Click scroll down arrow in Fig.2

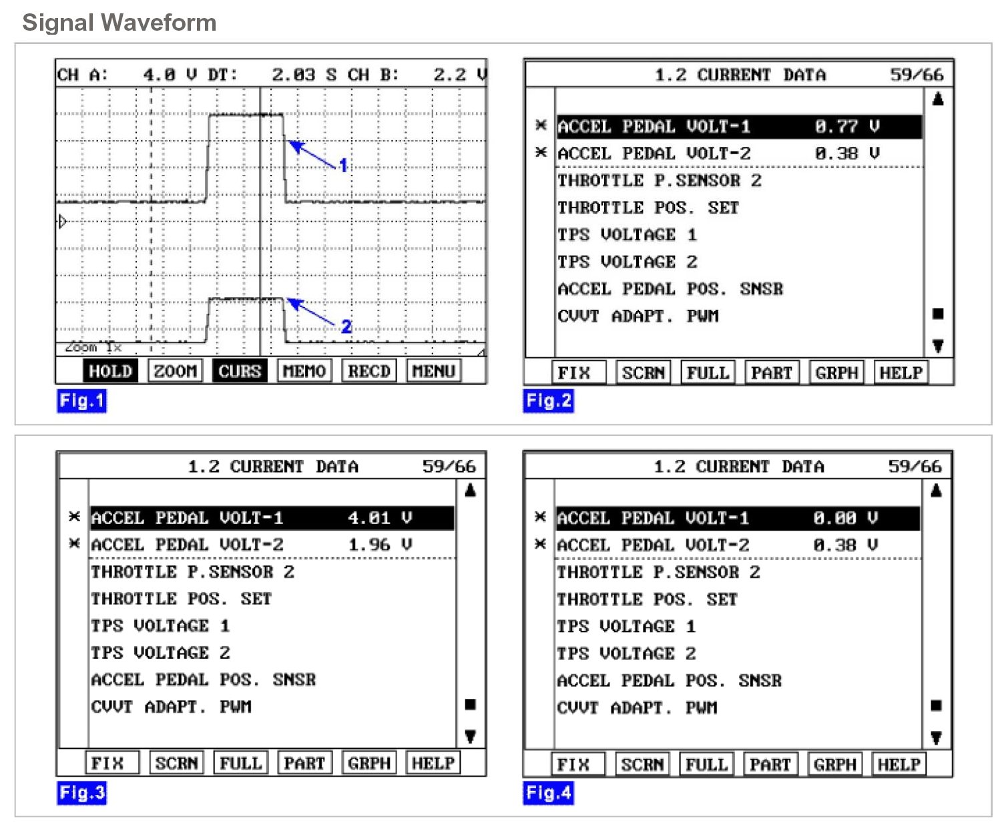click(x=938, y=346)
